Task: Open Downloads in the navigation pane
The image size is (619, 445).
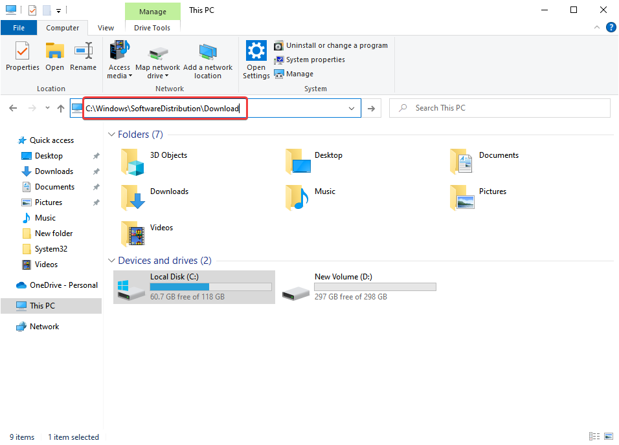Action: (54, 171)
